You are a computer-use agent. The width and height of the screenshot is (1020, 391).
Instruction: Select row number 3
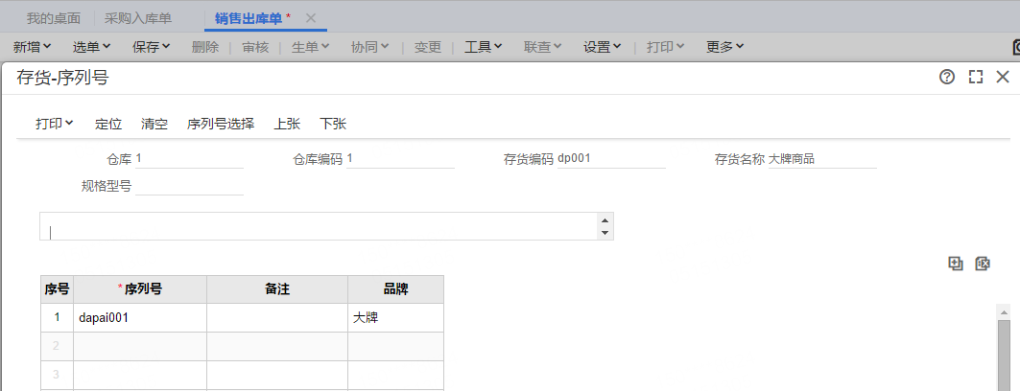[x=57, y=375]
